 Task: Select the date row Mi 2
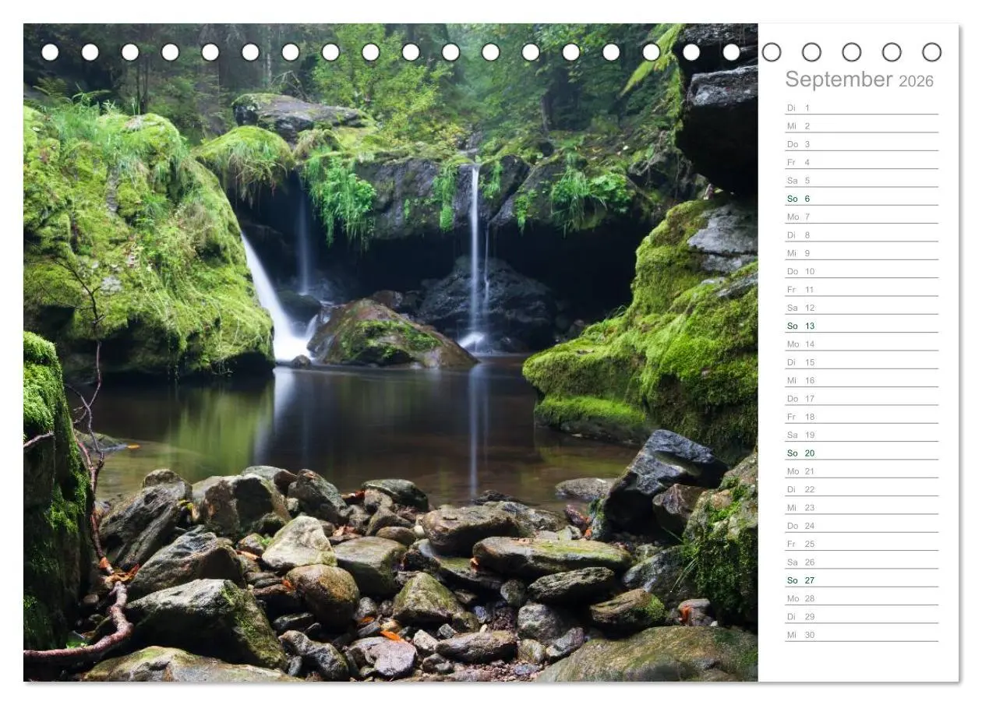click(x=861, y=125)
